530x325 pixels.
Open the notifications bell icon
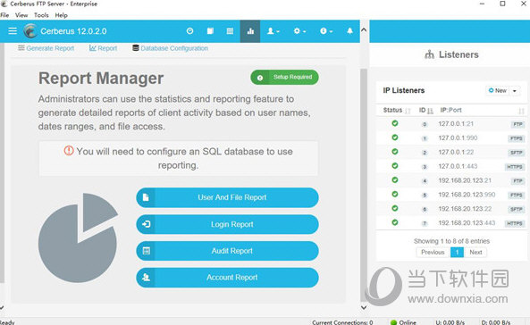pyautogui.click(x=349, y=31)
